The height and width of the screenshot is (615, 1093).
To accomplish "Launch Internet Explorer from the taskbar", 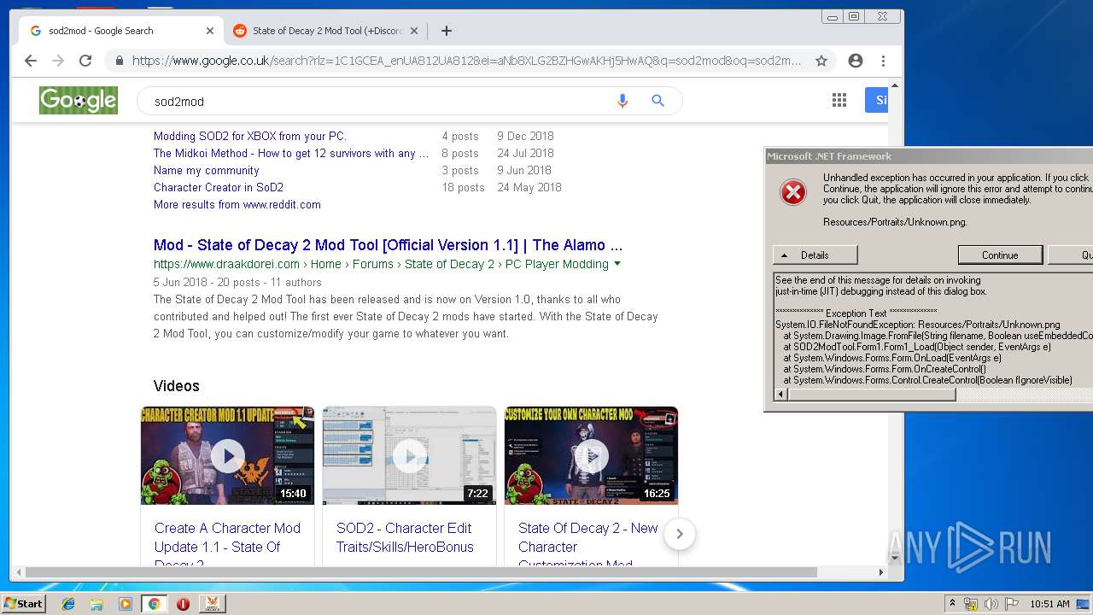I will click(x=68, y=604).
